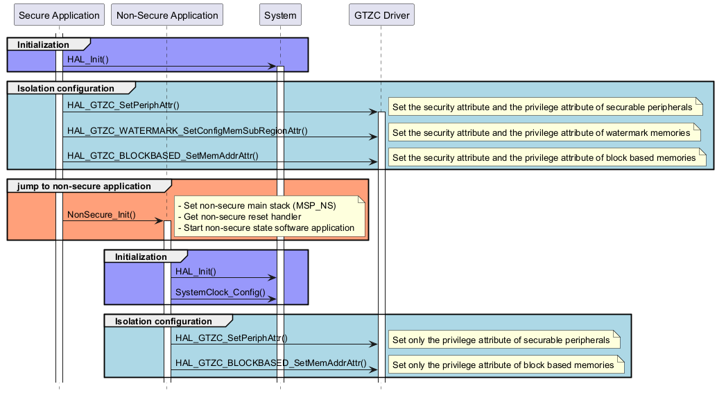Select the jump to non-secure application label

coord(84,186)
